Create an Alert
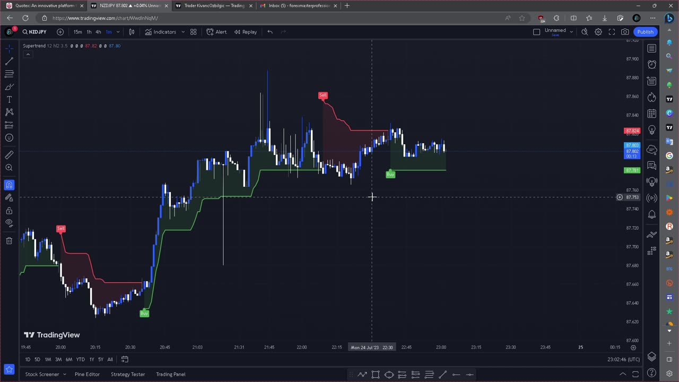This screenshot has width=679, height=382. [x=216, y=32]
